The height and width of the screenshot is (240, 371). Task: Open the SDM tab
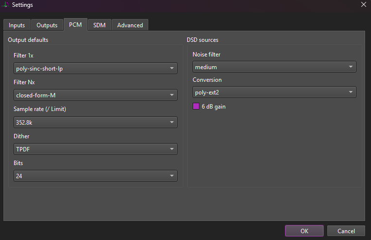coord(99,25)
